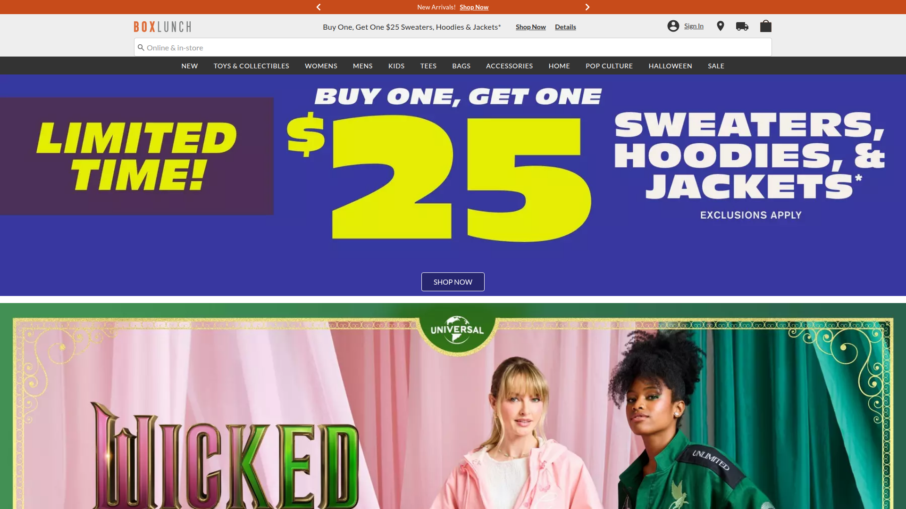Screen dimensions: 906x509
Task: Click the store locator pin icon
Action: tap(720, 26)
